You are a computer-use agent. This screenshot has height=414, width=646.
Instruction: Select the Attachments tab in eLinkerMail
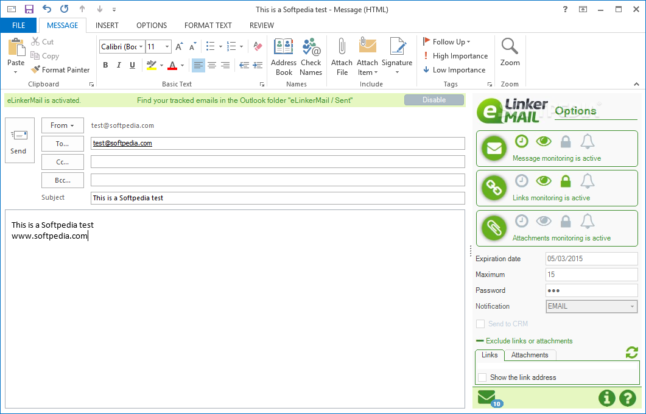(530, 355)
